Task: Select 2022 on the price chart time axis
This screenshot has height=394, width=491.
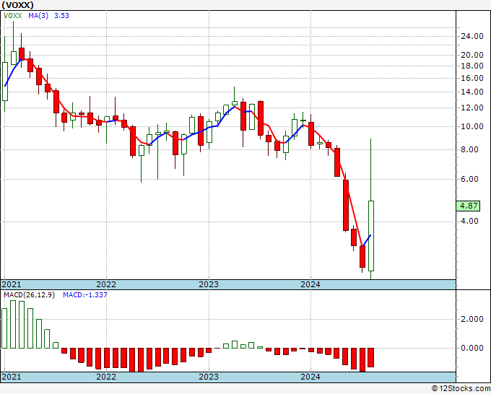Action: pos(106,284)
